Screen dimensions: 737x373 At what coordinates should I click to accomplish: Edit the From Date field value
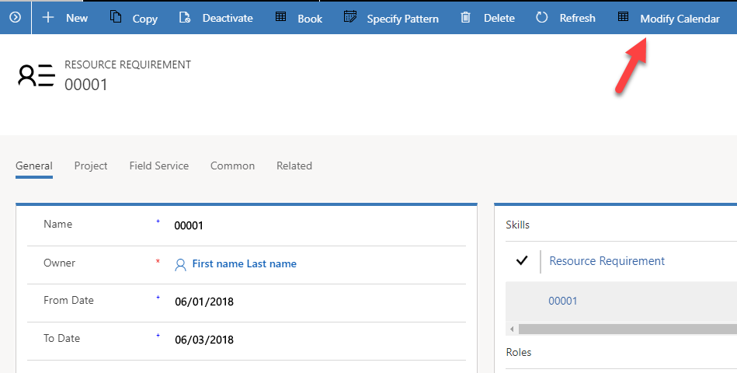pyautogui.click(x=311, y=302)
